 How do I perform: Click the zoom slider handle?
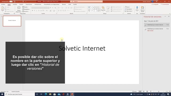(x=159, y=91)
